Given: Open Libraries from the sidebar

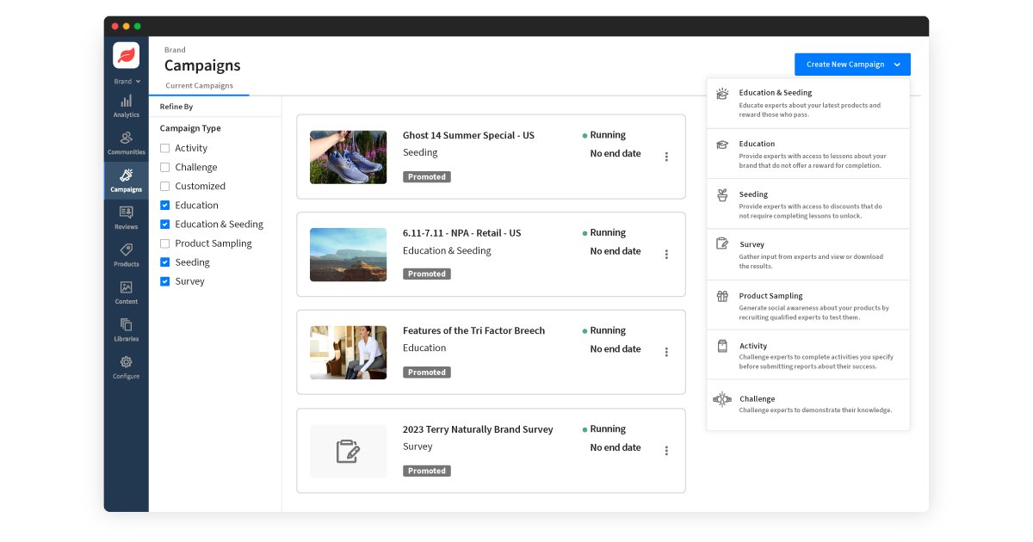Looking at the screenshot, I should coord(126,329).
